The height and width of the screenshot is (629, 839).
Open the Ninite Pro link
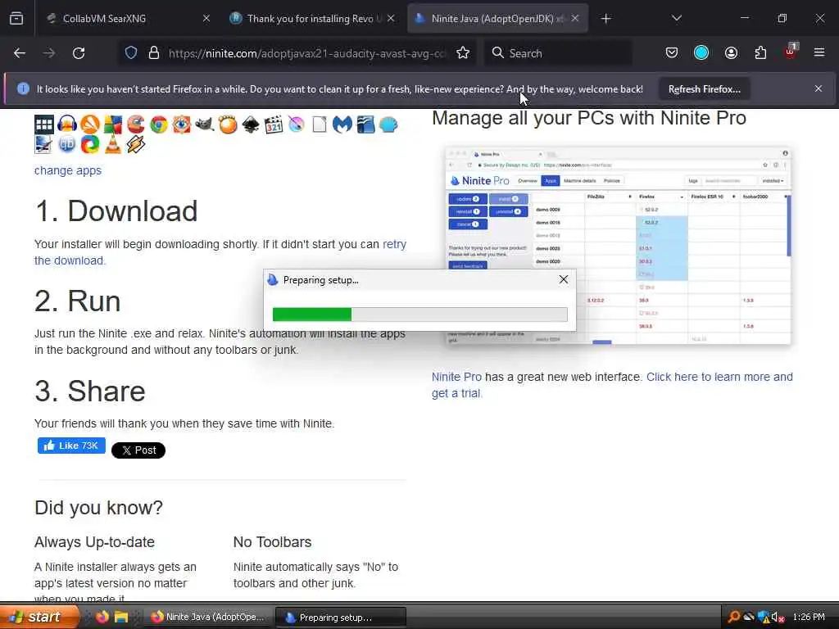[x=456, y=377]
